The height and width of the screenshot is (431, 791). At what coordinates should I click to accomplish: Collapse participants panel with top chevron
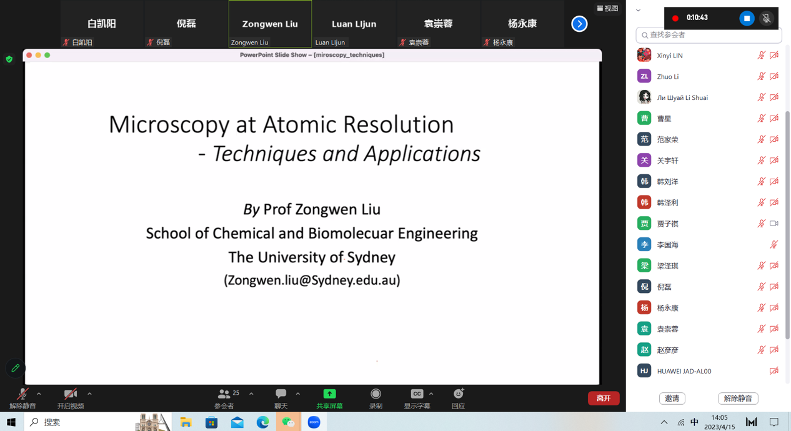(x=638, y=10)
